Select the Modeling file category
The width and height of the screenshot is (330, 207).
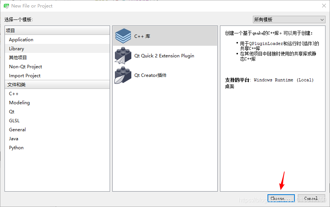(x=57, y=102)
